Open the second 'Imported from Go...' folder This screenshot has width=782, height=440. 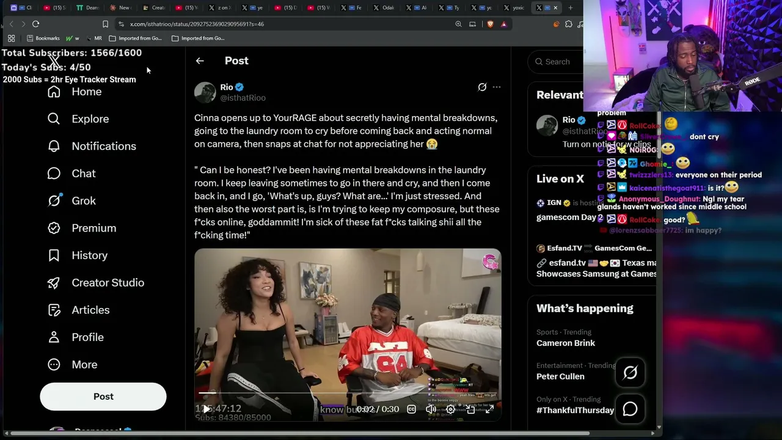199,38
